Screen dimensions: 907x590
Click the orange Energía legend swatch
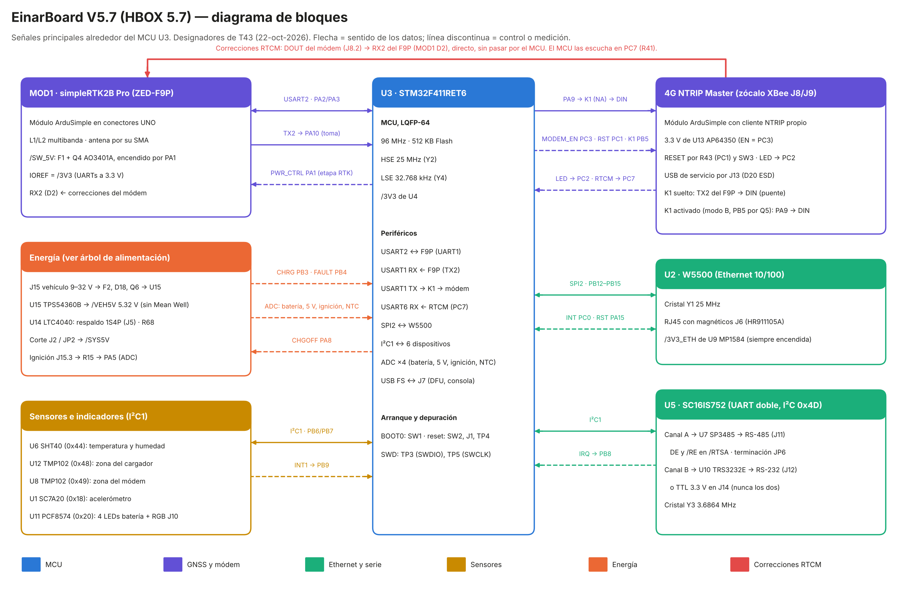pyautogui.click(x=598, y=564)
